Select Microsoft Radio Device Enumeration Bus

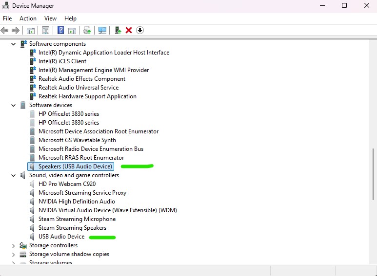[x=91, y=149]
